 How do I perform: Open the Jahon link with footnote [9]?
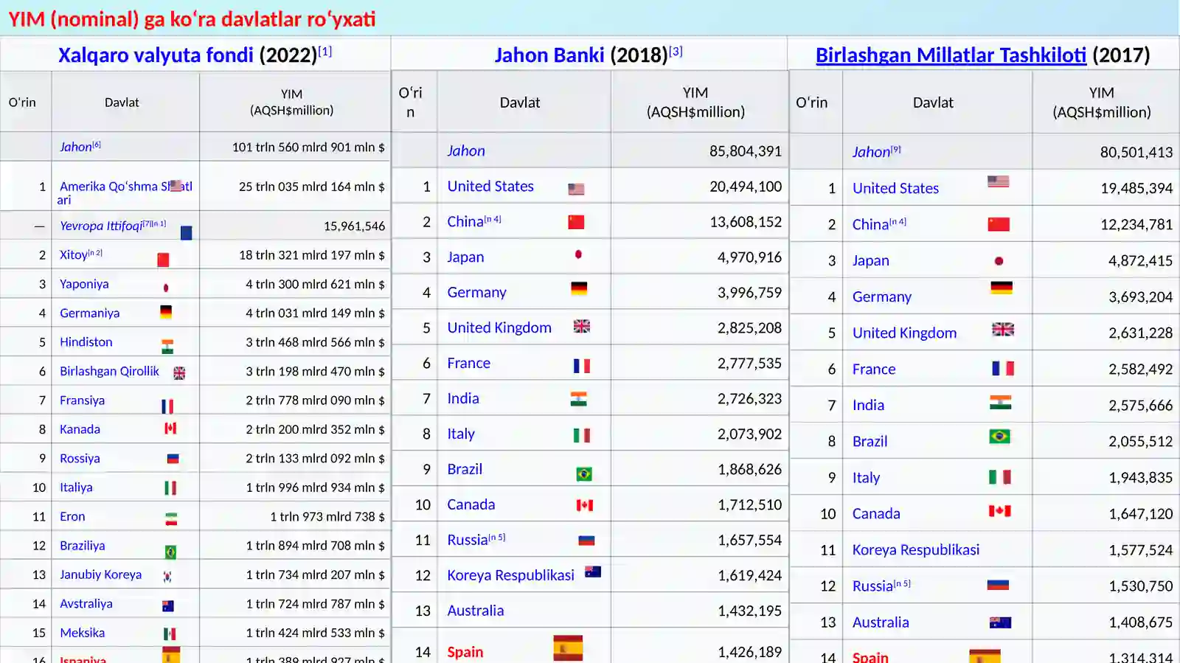click(871, 152)
